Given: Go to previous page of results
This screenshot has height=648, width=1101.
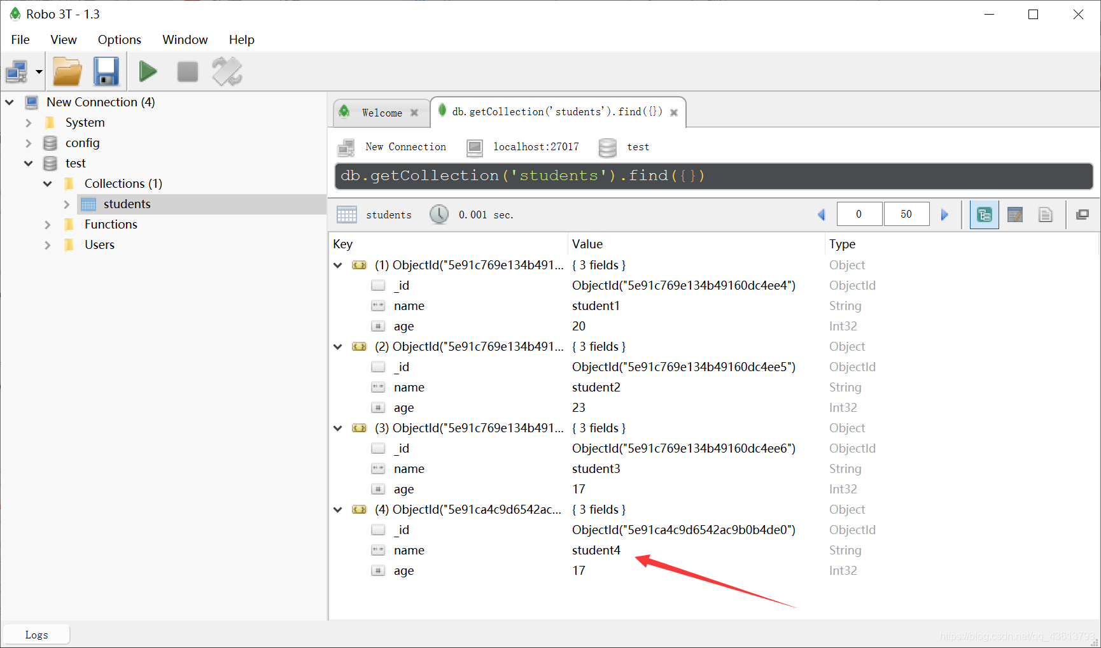Looking at the screenshot, I should tap(822, 215).
